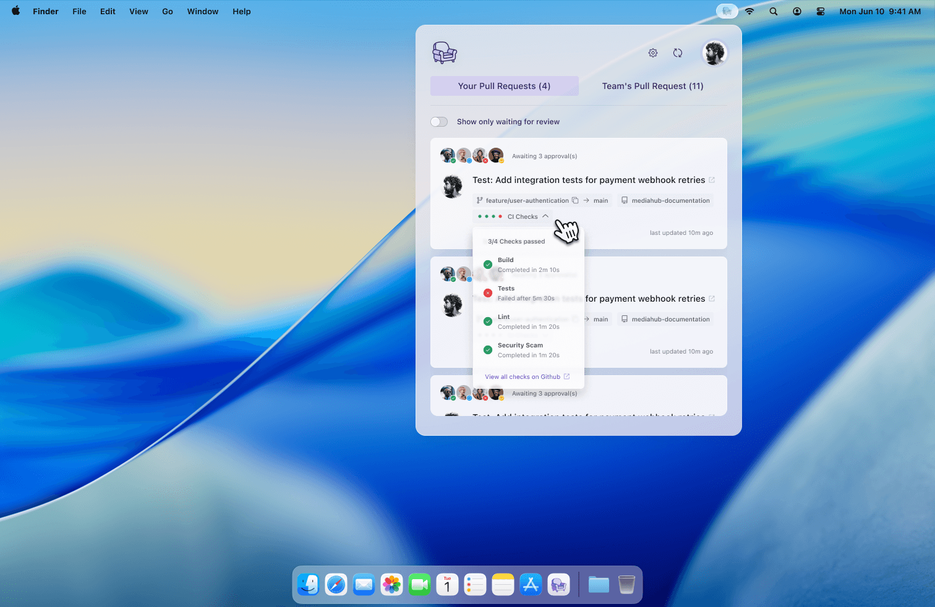Viewport: 935px width, 607px height.
Task: Copy the feature/user-authentication branch name
Action: (575, 200)
